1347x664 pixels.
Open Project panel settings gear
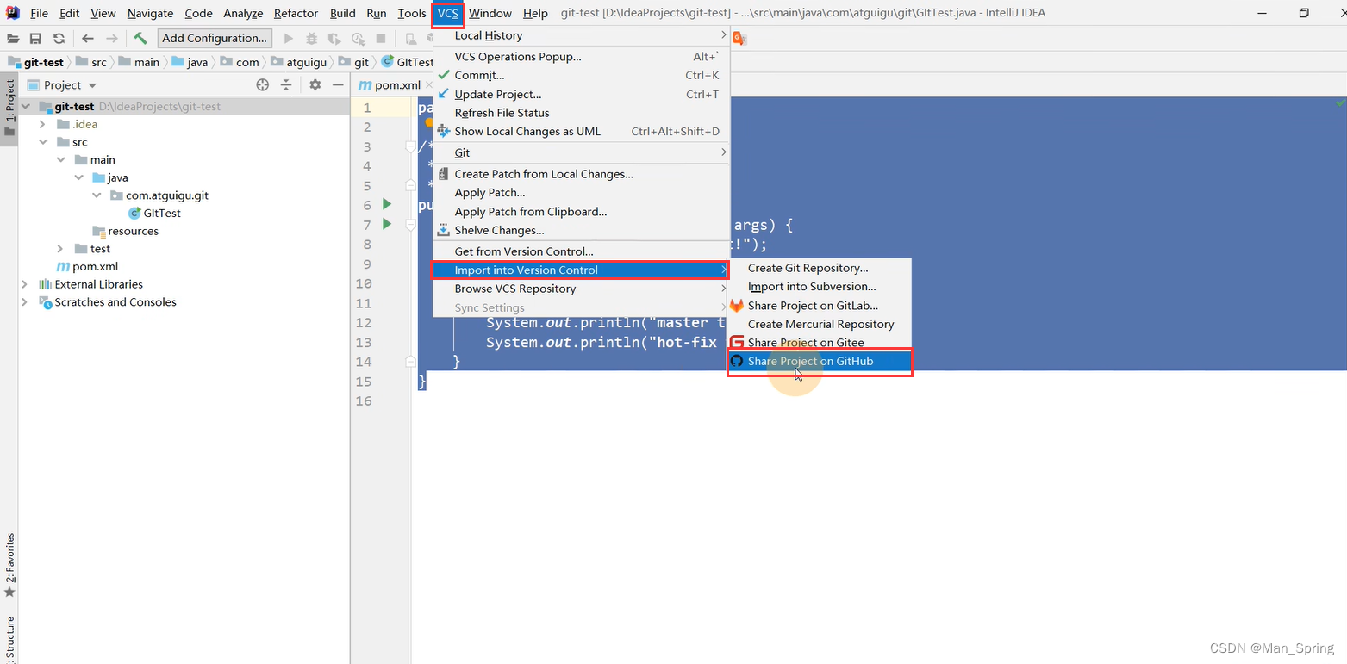coord(315,84)
